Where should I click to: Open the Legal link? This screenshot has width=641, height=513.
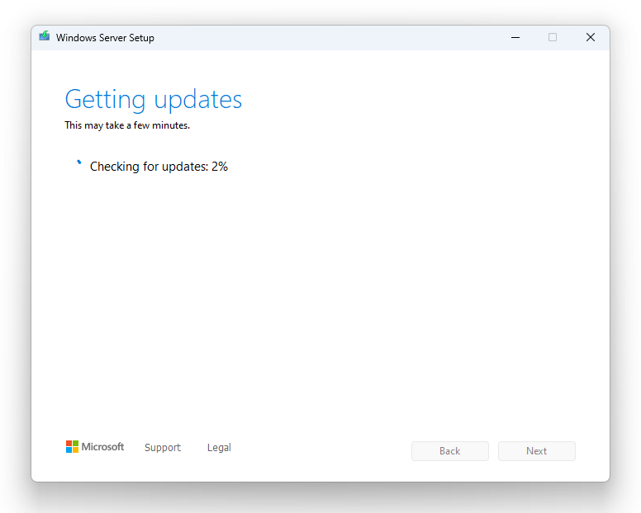[x=219, y=448]
